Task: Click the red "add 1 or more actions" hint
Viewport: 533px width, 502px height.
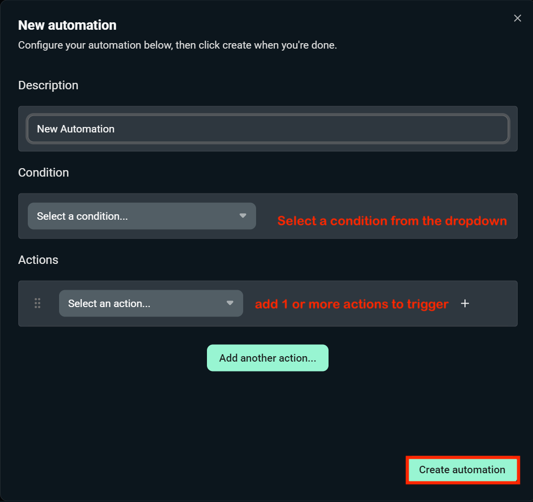Action: pos(351,304)
